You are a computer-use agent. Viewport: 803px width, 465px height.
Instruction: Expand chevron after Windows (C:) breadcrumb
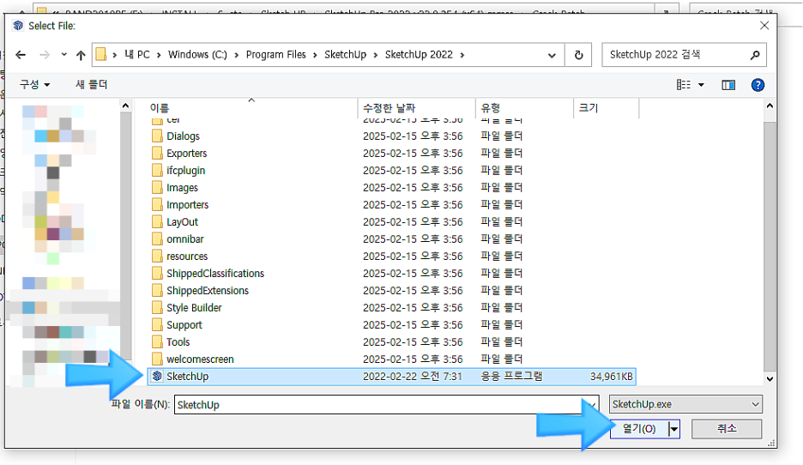click(237, 55)
